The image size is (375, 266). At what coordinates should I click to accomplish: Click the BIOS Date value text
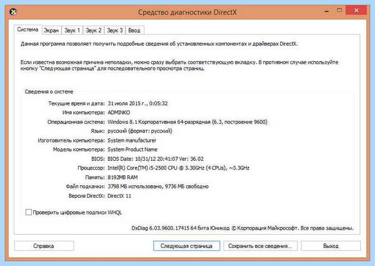point(156,159)
